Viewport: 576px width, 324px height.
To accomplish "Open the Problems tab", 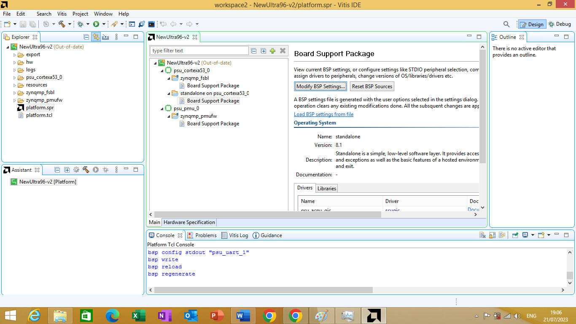I will point(202,235).
